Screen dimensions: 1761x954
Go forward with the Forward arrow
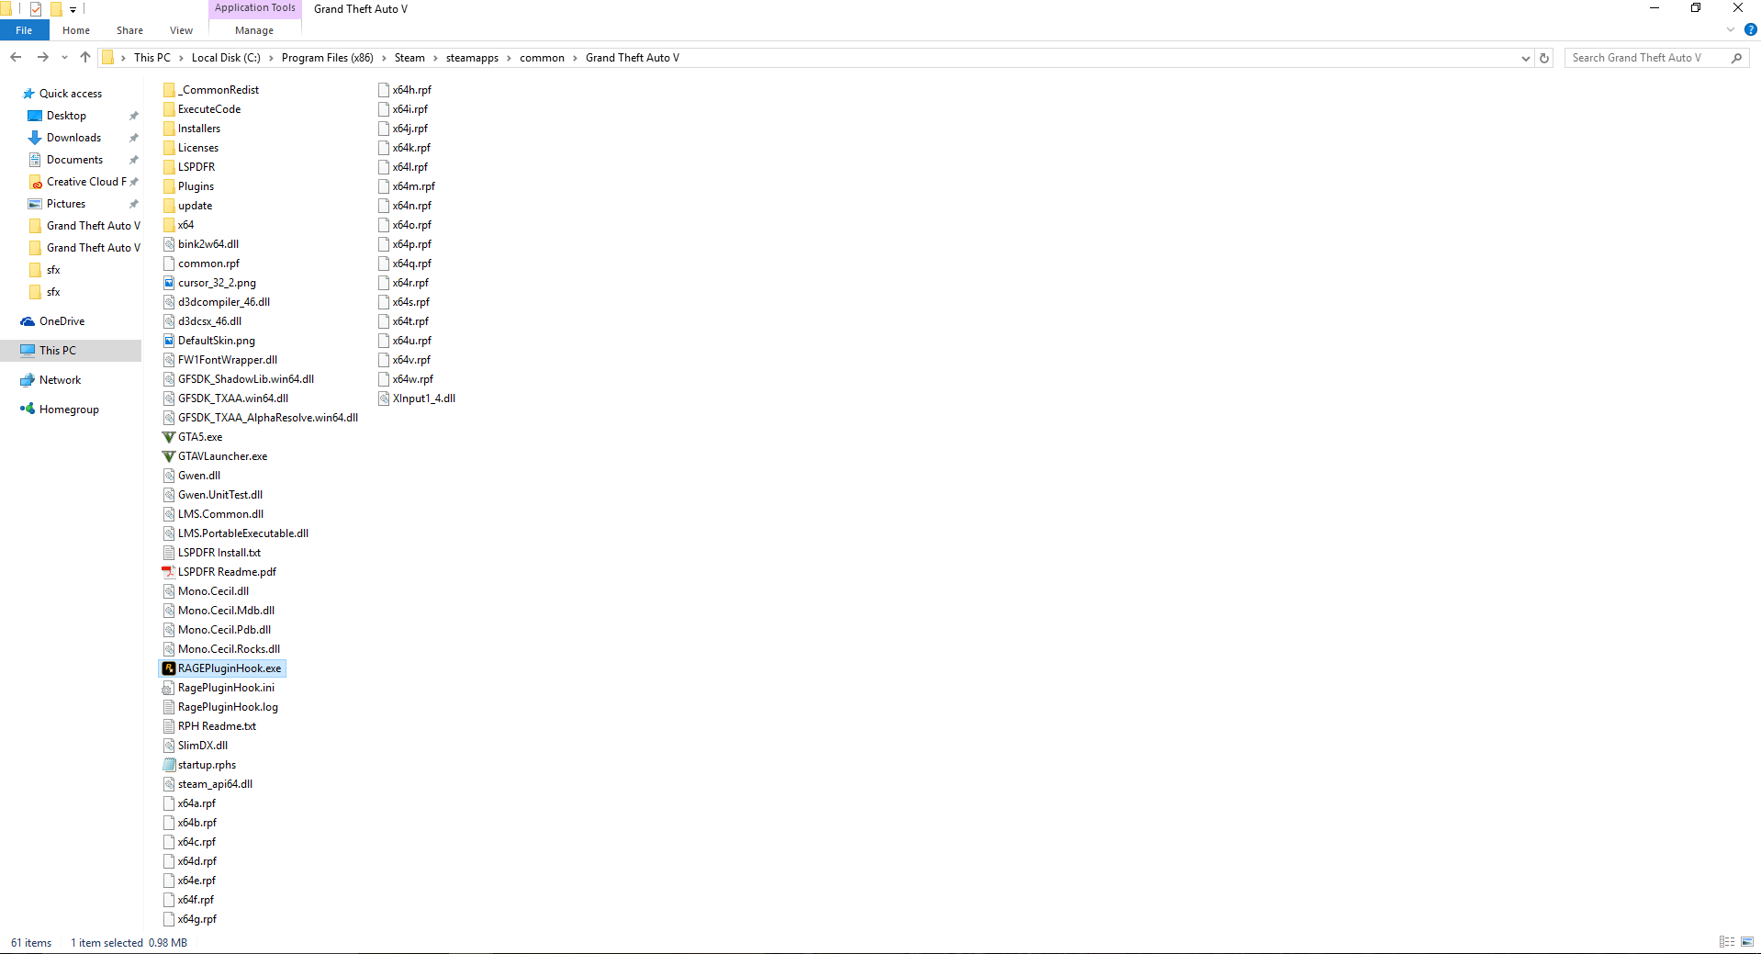[x=42, y=58]
